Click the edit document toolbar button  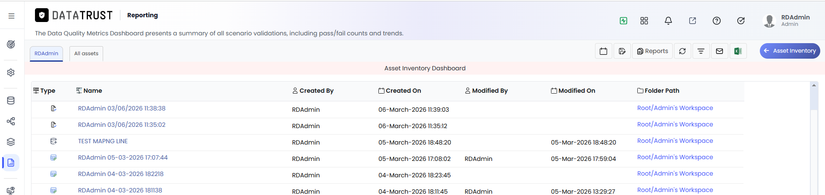click(x=622, y=51)
